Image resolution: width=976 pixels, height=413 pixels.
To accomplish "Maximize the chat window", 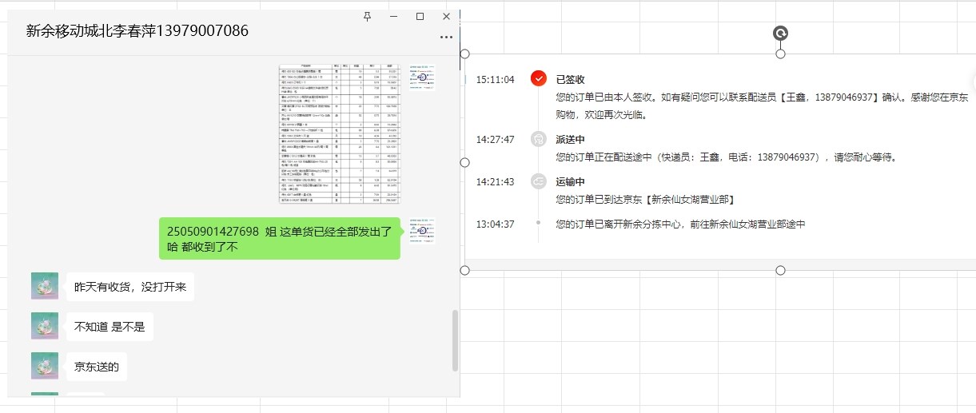I will tap(420, 16).
